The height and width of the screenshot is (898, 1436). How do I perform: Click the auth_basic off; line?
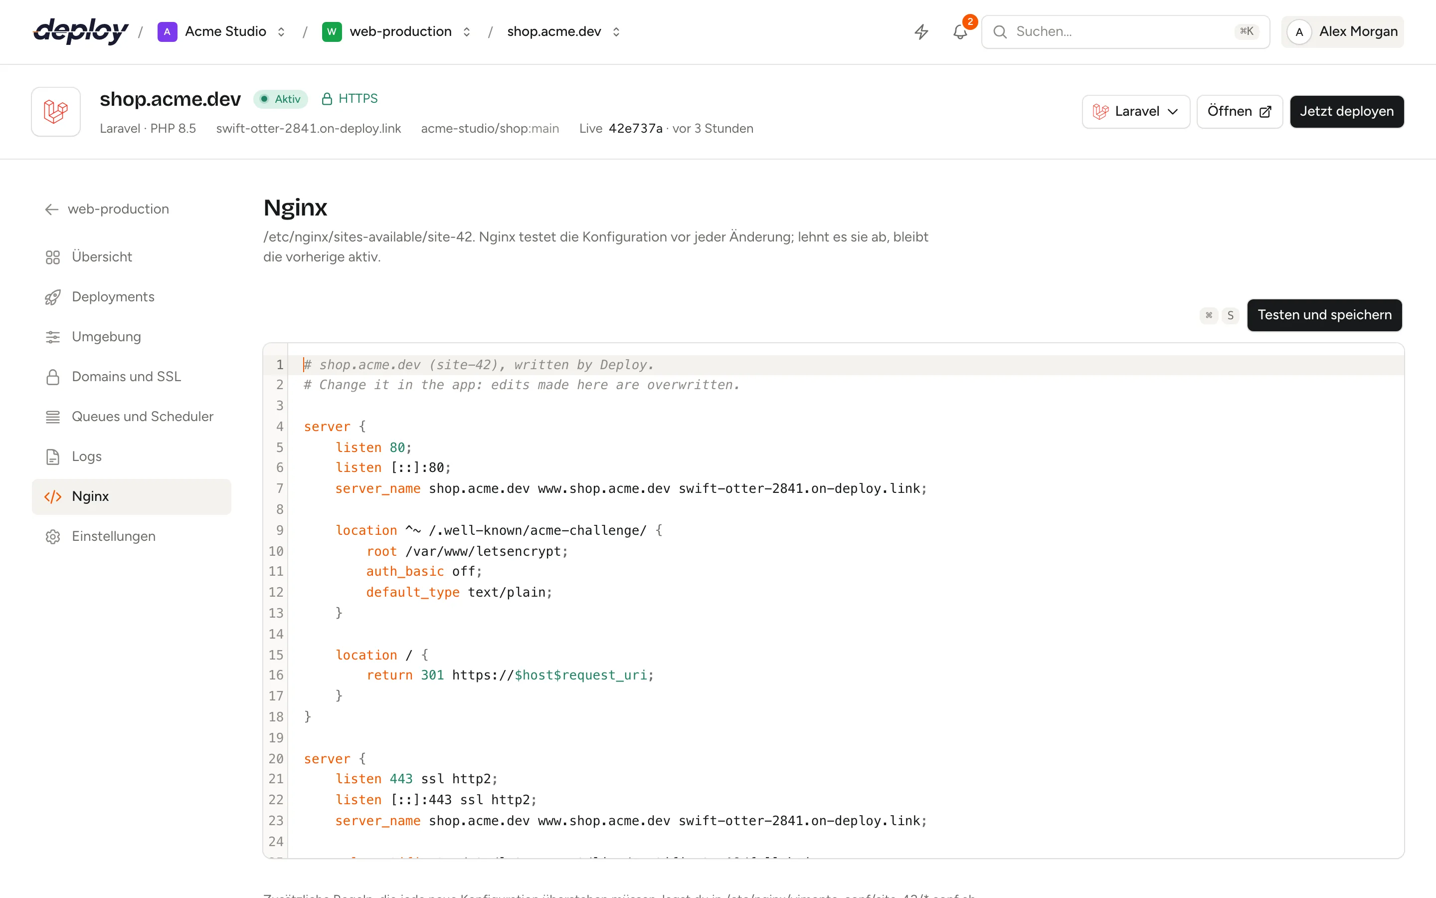[424, 572]
